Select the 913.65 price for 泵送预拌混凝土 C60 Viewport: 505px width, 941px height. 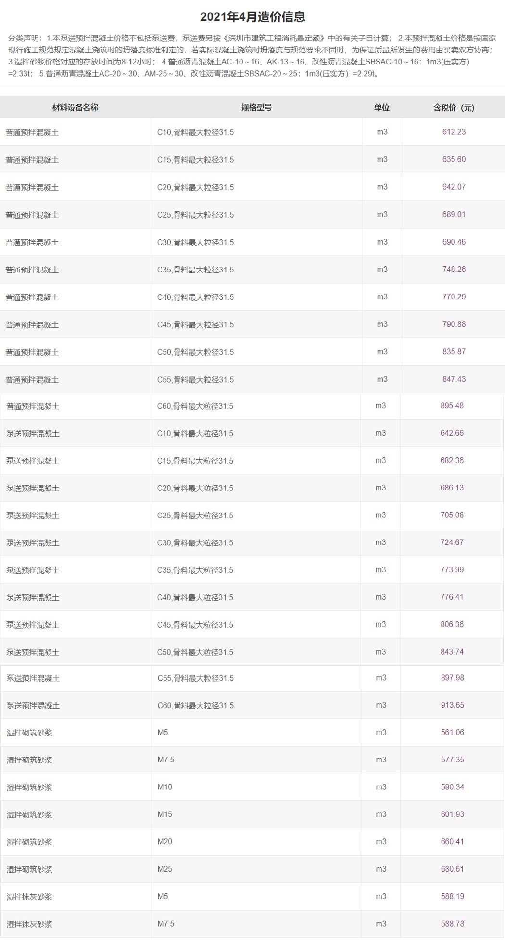(x=452, y=705)
